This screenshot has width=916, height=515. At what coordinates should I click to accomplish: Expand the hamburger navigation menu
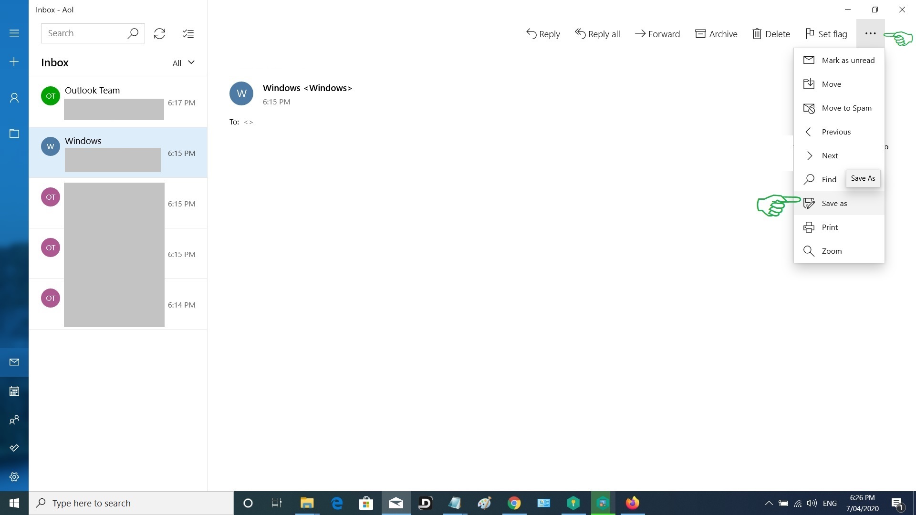point(14,33)
